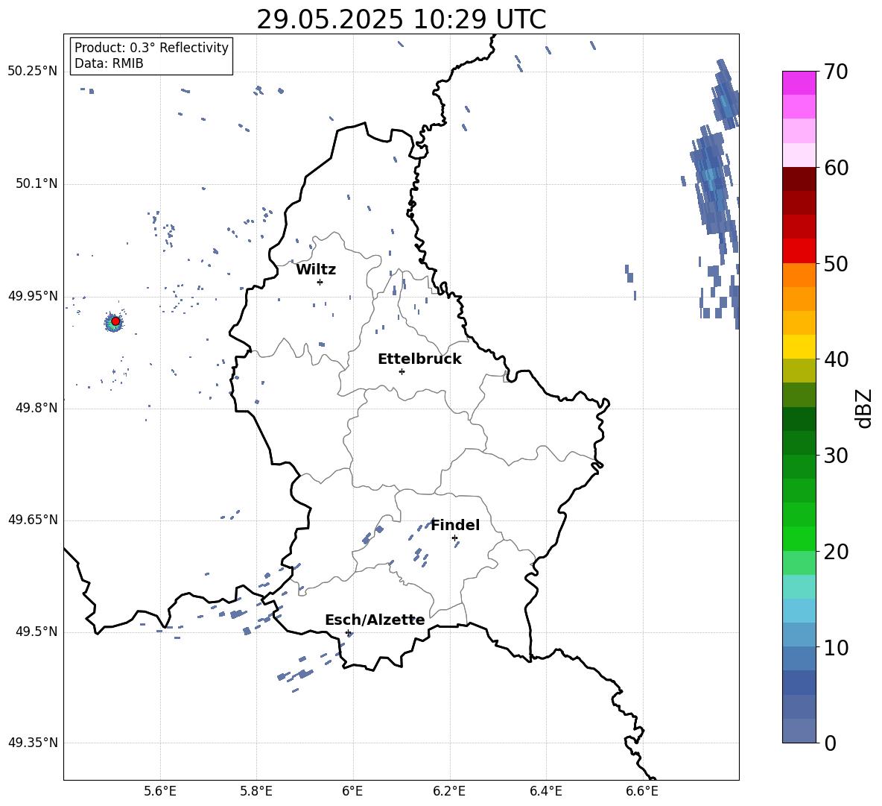
Task: Click the Data: RMIB text
Action: point(109,63)
